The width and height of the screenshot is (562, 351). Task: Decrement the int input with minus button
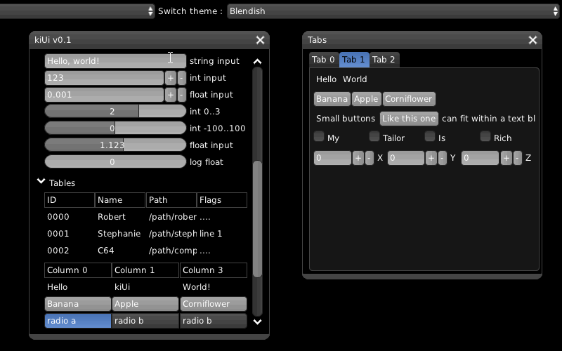point(182,78)
